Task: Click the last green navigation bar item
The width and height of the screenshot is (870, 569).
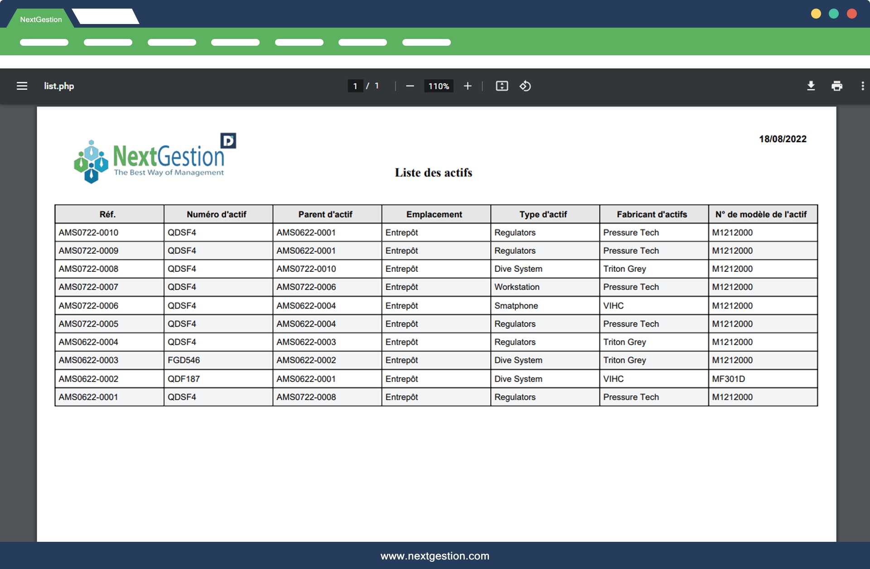Action: (x=426, y=42)
